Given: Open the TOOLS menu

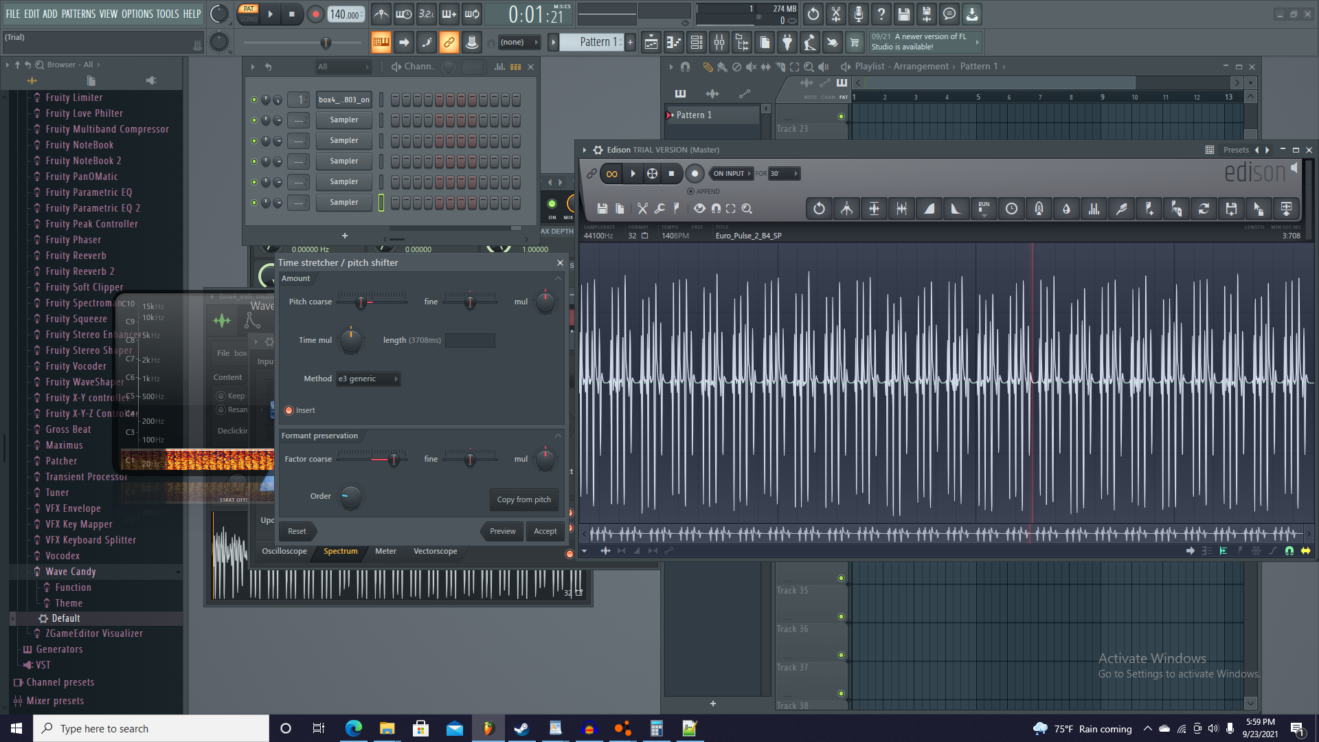Looking at the screenshot, I should coord(168,14).
